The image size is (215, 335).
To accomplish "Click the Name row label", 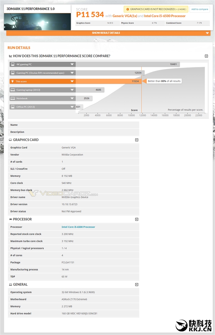I will (14, 125).
